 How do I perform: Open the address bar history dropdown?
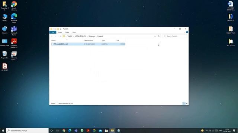(155, 36)
